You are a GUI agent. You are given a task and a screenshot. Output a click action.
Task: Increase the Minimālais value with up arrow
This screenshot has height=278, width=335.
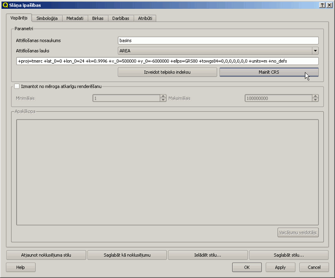163,96
